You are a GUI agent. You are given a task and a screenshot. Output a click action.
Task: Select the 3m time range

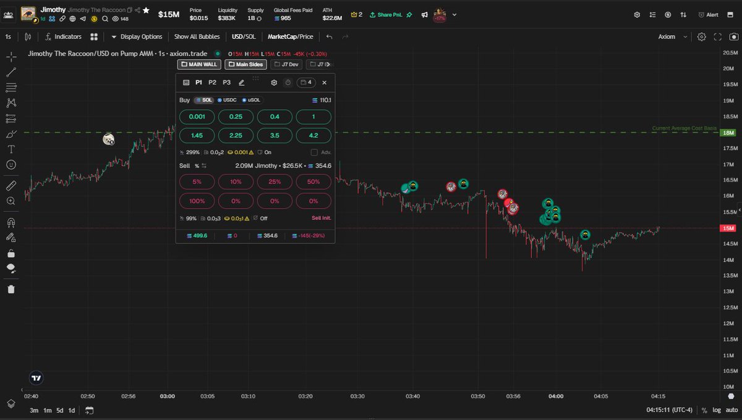coord(34,410)
